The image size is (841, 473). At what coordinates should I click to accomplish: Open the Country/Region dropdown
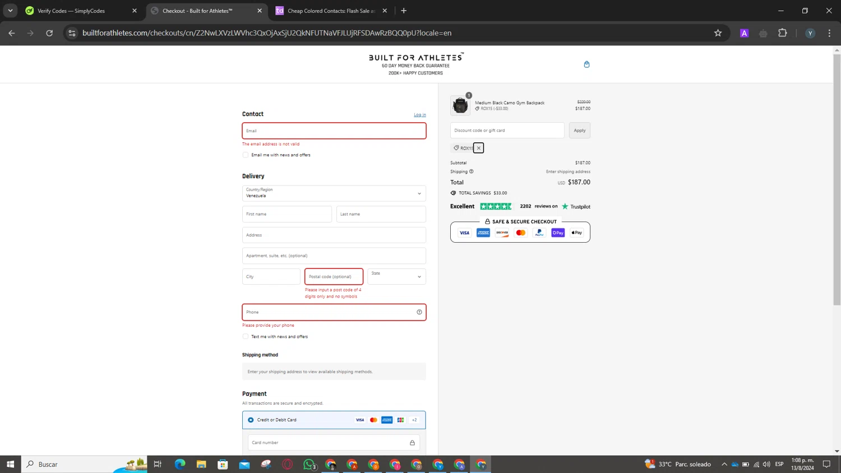[x=334, y=193]
